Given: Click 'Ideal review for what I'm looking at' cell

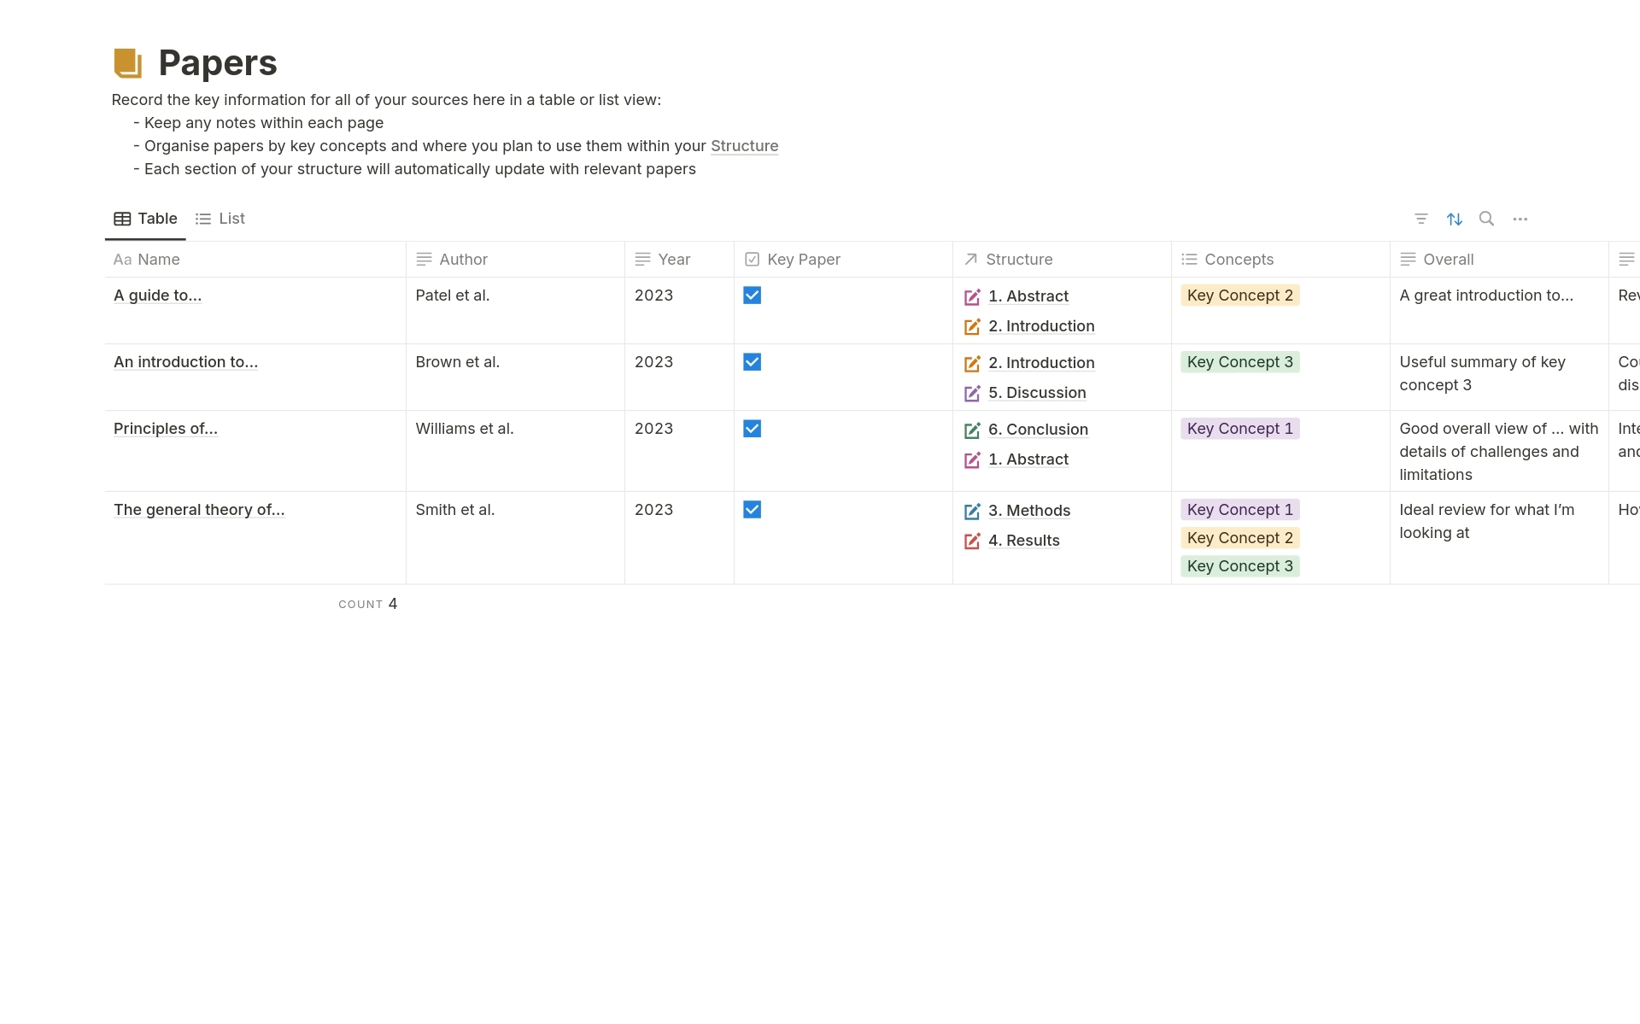Looking at the screenshot, I should [1499, 538].
